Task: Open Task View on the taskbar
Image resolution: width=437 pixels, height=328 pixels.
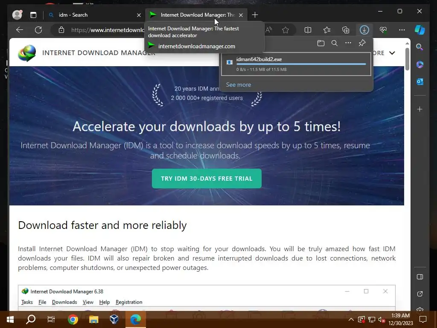Action: pos(51,319)
